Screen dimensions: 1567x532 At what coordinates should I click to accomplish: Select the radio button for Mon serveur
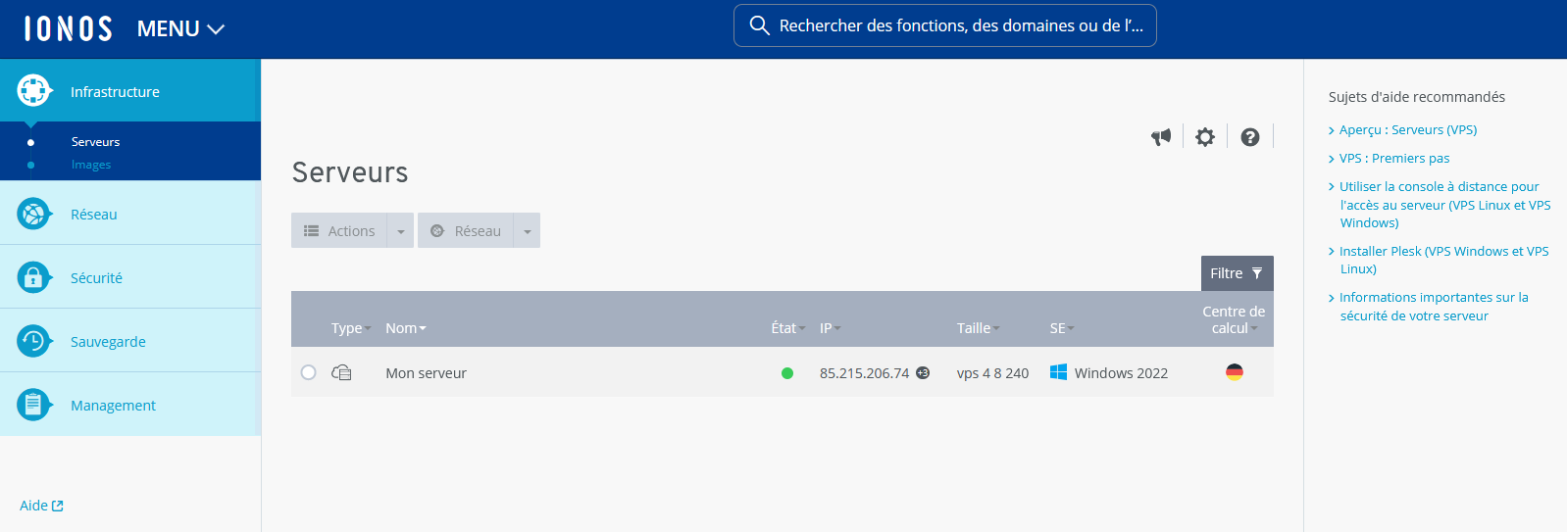point(309,372)
